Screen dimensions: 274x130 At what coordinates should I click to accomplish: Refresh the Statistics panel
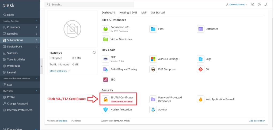point(94,53)
